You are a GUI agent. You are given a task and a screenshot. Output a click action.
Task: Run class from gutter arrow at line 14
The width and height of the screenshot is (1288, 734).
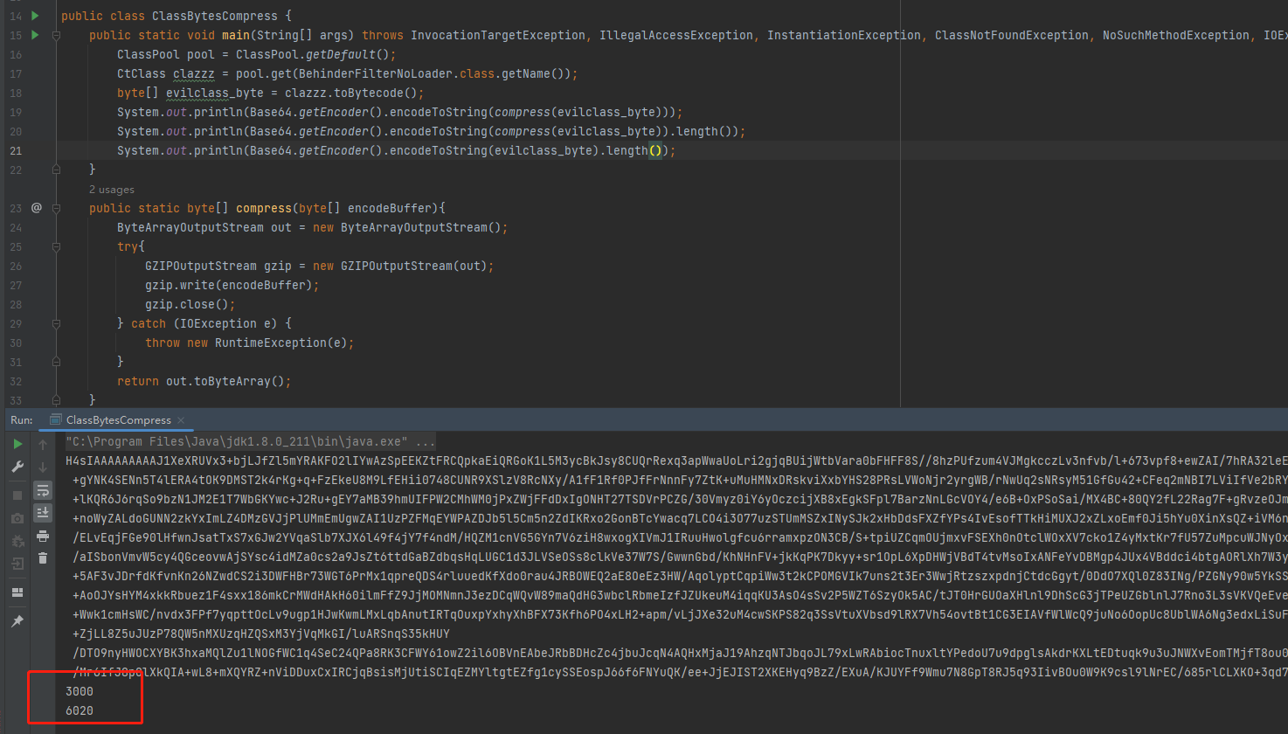35,16
